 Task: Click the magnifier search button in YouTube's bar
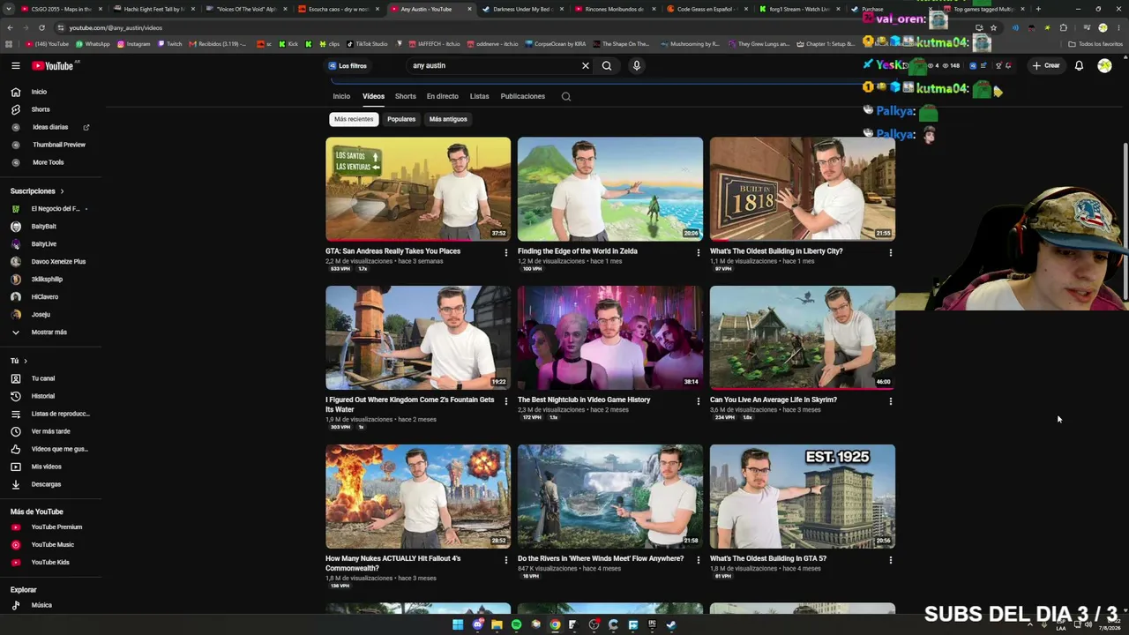pyautogui.click(x=607, y=65)
